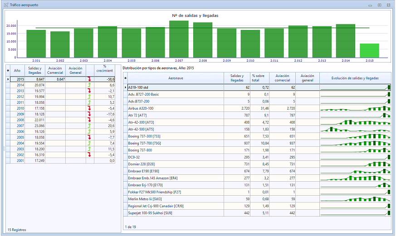Screen dimensions: 396x236
Task: Sort by the Aeronave column header
Action: [x=176, y=78]
